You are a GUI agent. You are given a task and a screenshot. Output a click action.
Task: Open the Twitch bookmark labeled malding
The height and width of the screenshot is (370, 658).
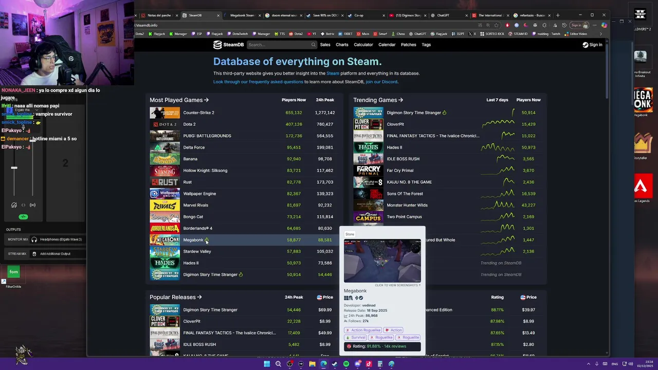point(546,34)
